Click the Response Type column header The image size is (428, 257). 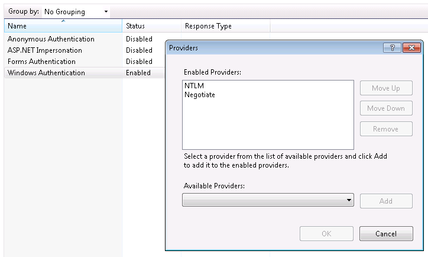[225, 26]
